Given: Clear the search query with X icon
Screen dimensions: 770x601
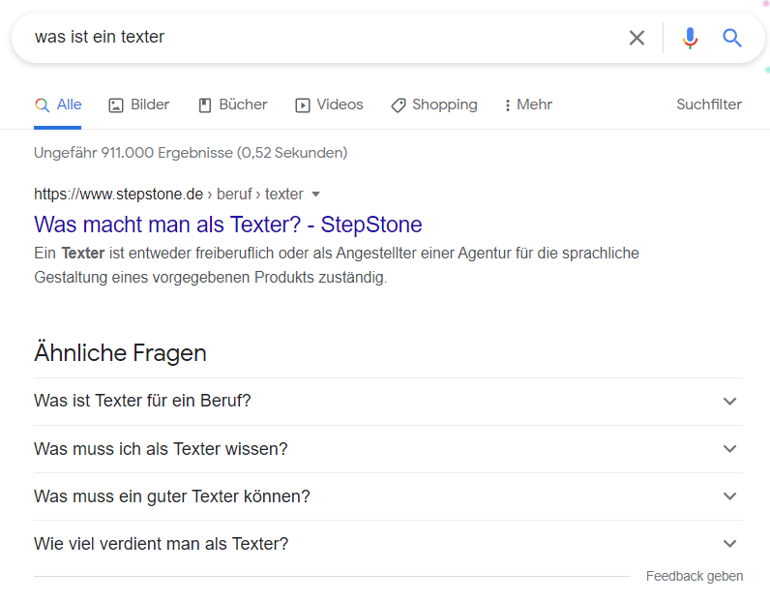Looking at the screenshot, I should (x=637, y=38).
